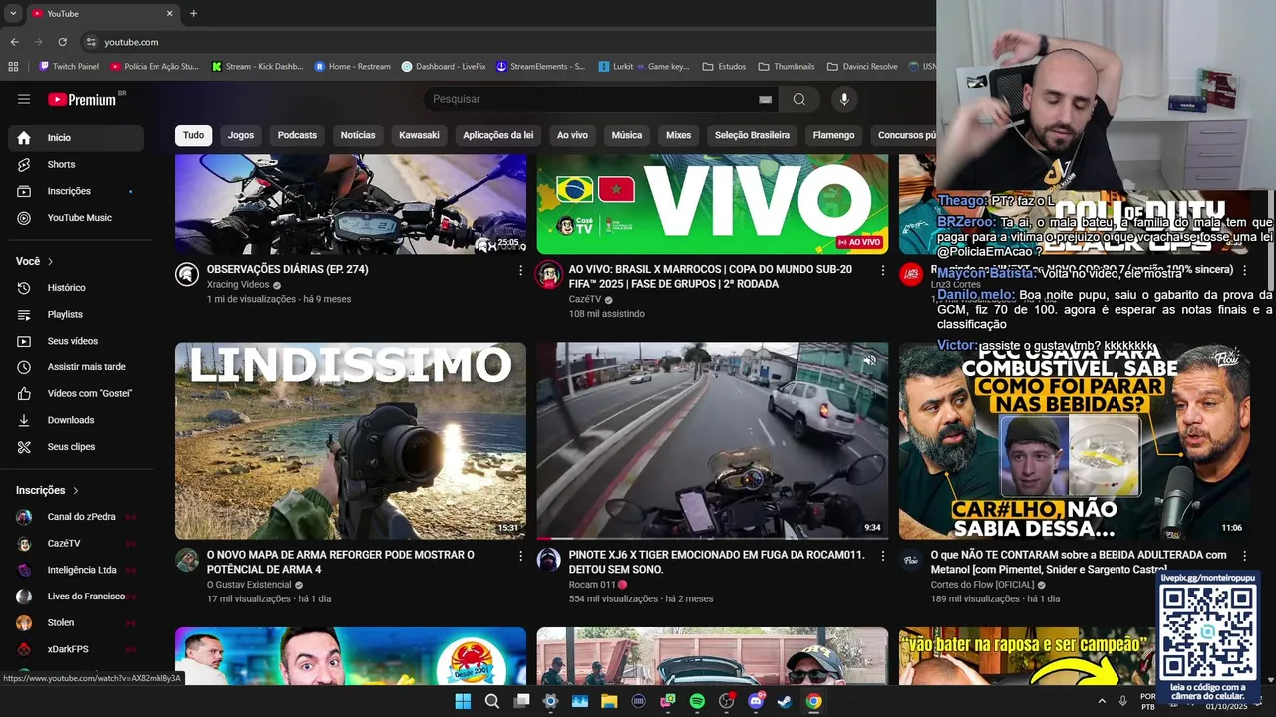The width and height of the screenshot is (1276, 717).
Task: Expand the Inscrições subscriptions section heading
Action: point(47,490)
